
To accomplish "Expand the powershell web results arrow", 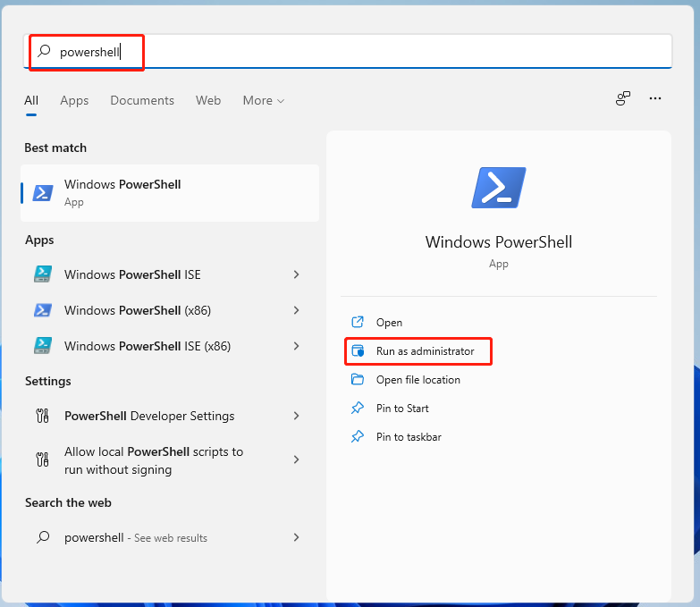I will [x=296, y=537].
